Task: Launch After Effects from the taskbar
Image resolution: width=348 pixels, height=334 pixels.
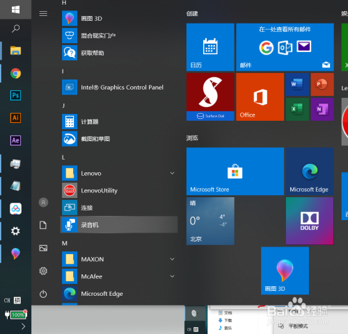Action: tap(15, 140)
